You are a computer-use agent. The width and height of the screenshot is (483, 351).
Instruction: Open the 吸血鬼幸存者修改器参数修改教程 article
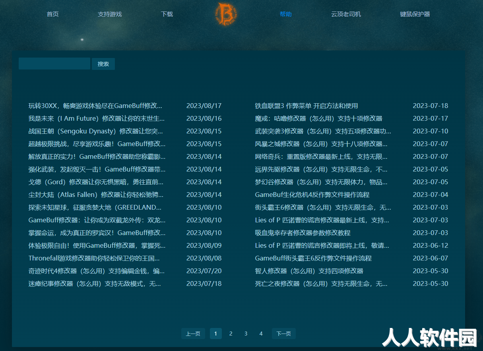[x=303, y=233]
